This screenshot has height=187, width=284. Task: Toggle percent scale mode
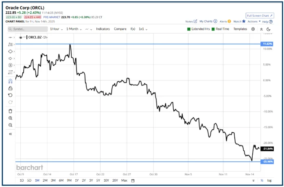pos(262,180)
